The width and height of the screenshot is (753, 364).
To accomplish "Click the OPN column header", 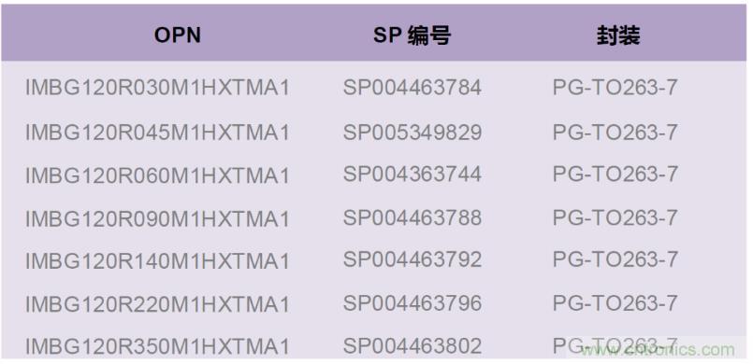I will (x=177, y=35).
